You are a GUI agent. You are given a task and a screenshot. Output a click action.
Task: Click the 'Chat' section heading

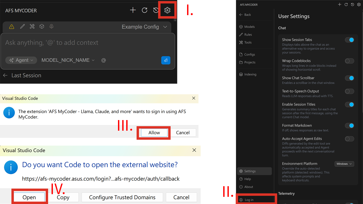[282, 28]
